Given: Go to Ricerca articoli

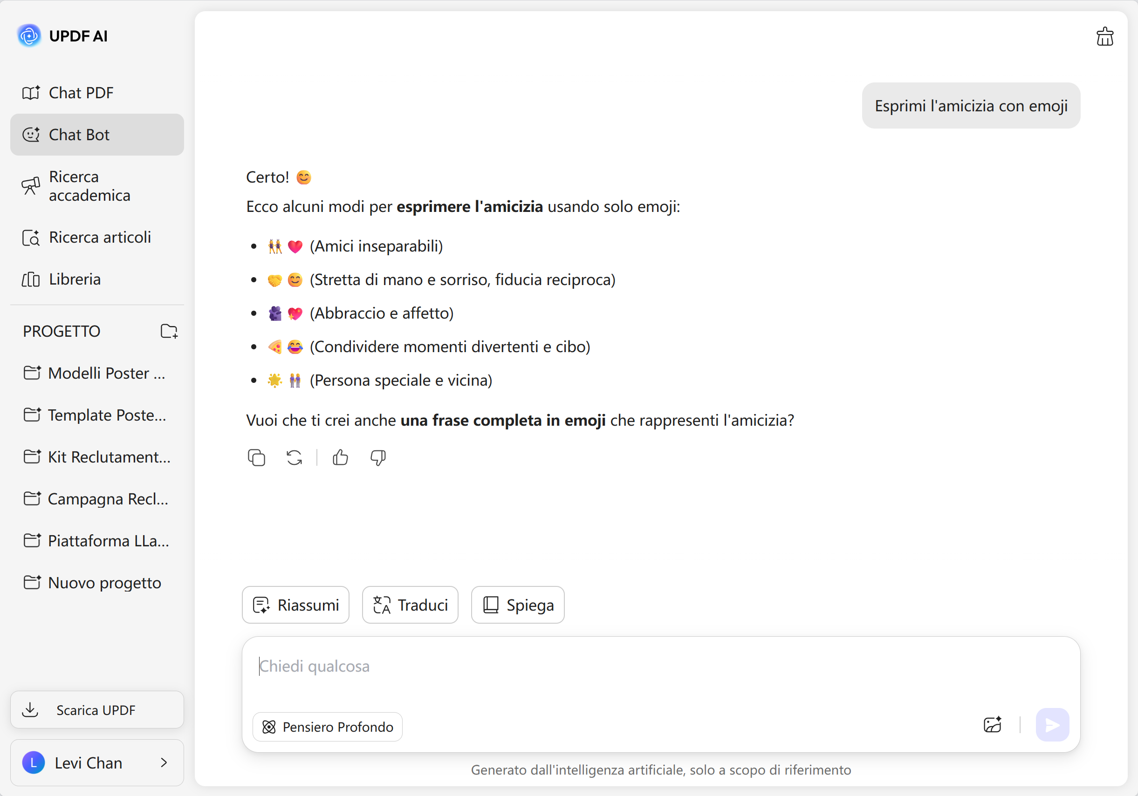Looking at the screenshot, I should (100, 237).
